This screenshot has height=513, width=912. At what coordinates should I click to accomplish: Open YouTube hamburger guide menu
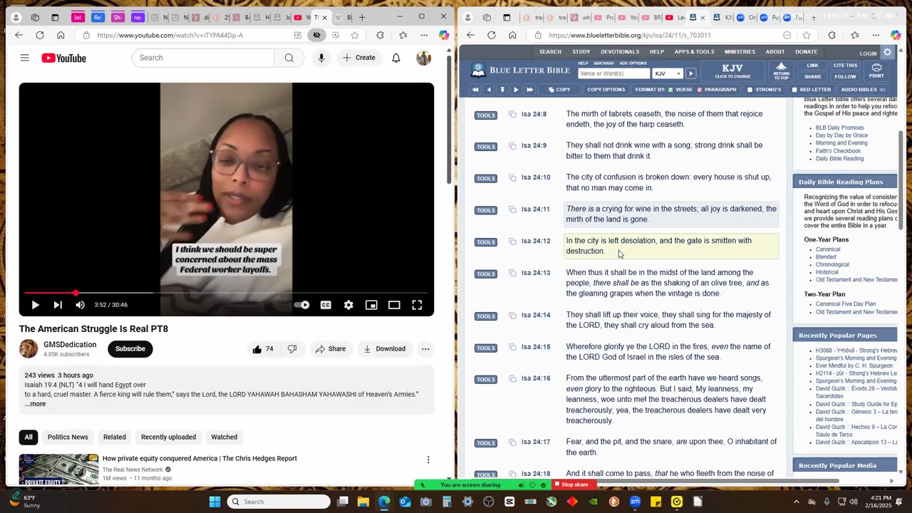tap(25, 58)
